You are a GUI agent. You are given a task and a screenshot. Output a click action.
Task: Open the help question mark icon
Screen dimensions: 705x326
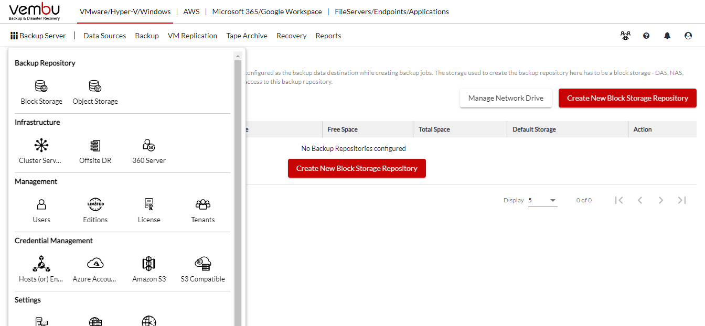646,36
